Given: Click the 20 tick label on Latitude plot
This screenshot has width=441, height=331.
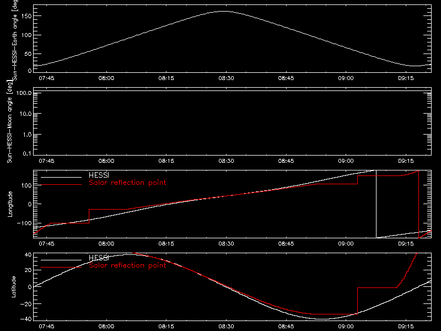Looking at the screenshot, I should (x=28, y=270).
